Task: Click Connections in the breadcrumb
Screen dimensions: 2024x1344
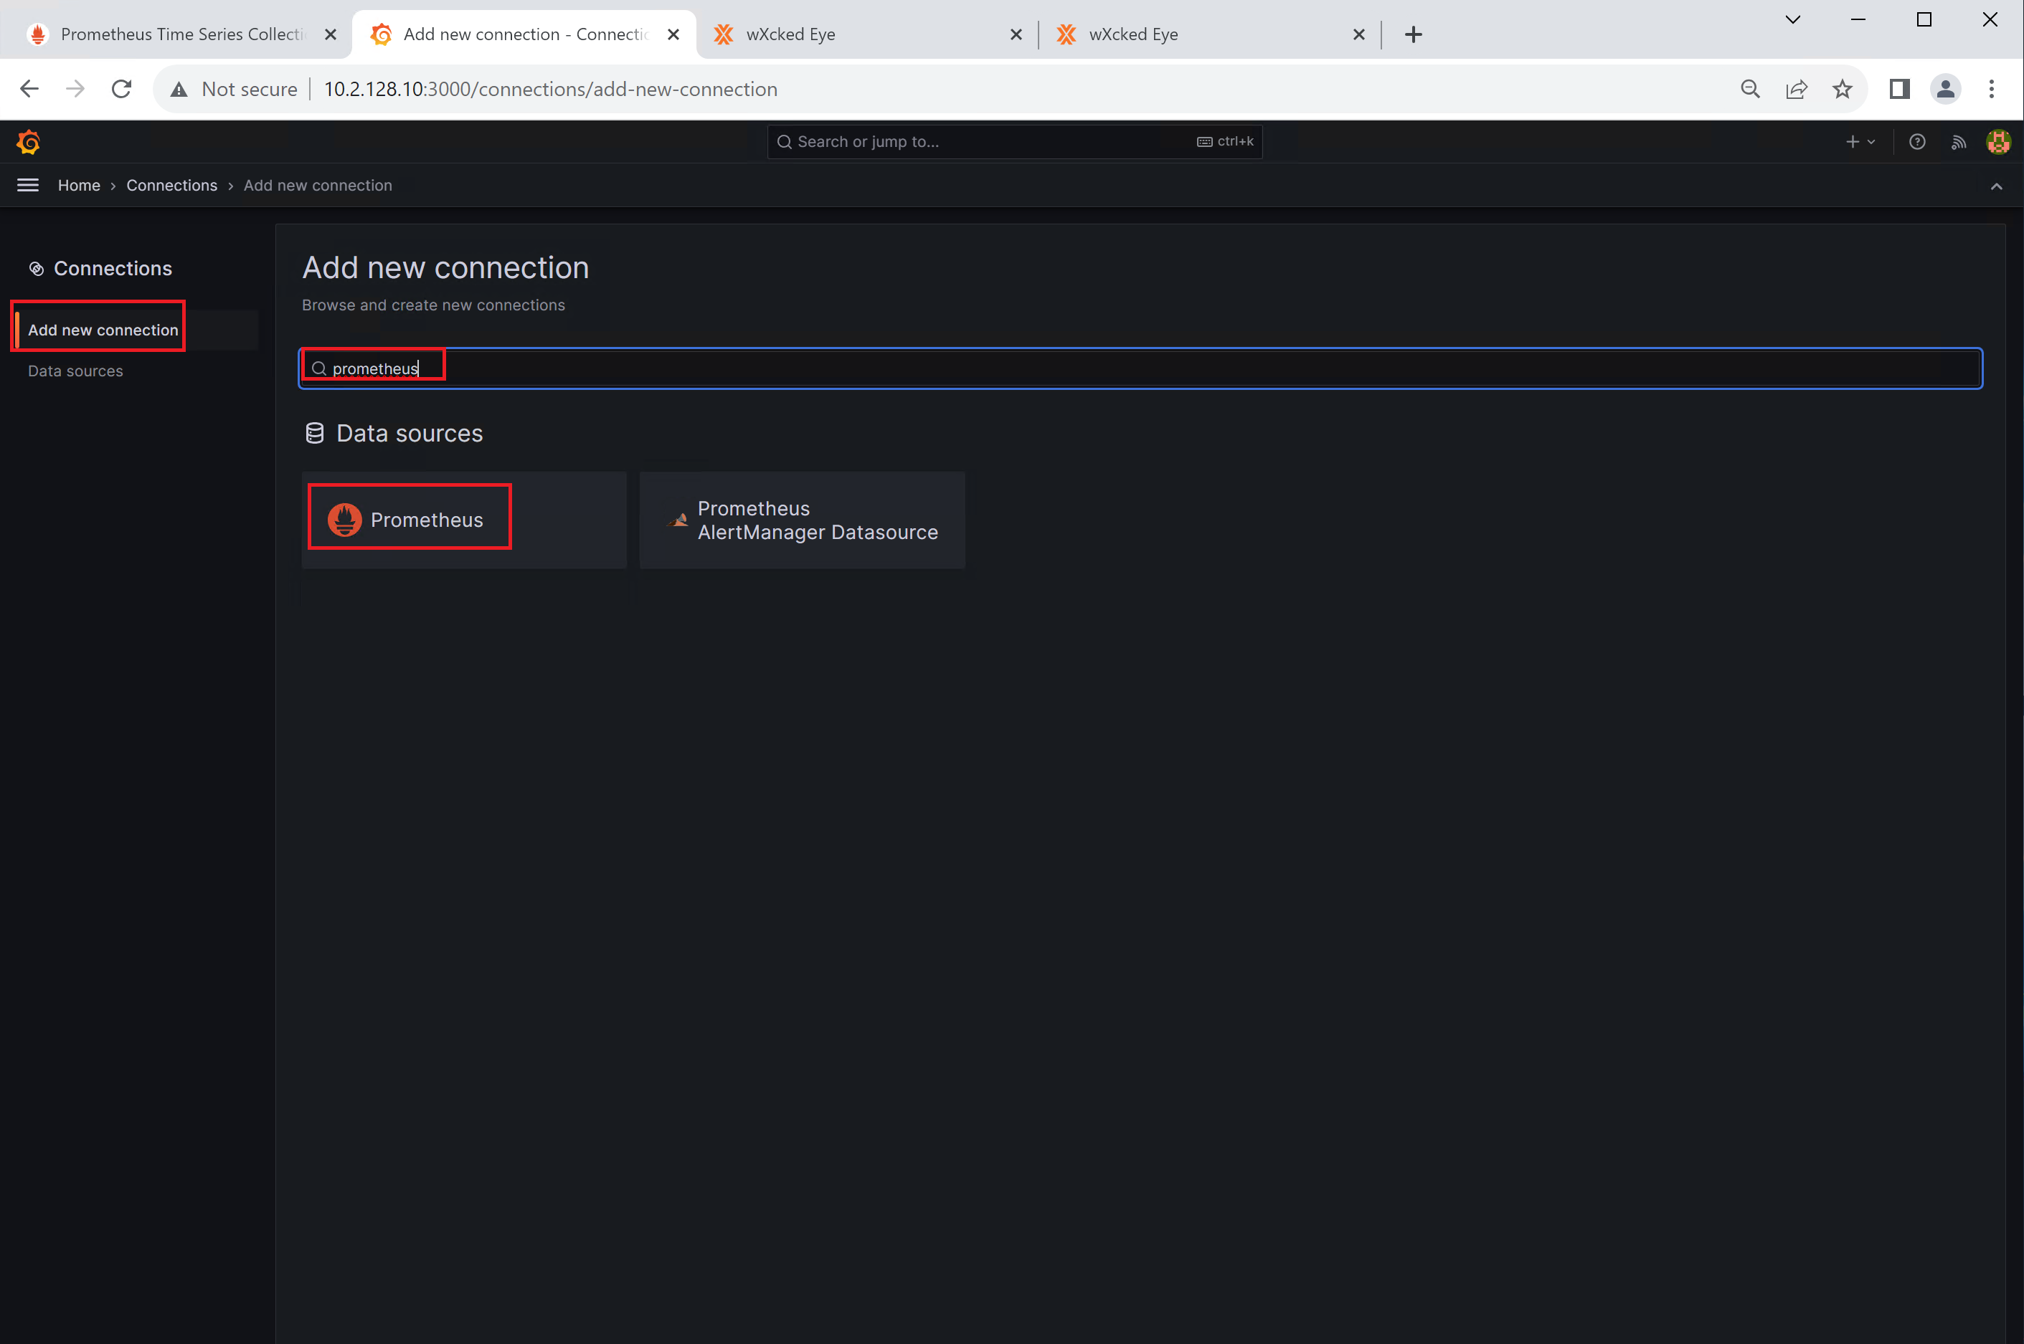Action: click(x=171, y=185)
